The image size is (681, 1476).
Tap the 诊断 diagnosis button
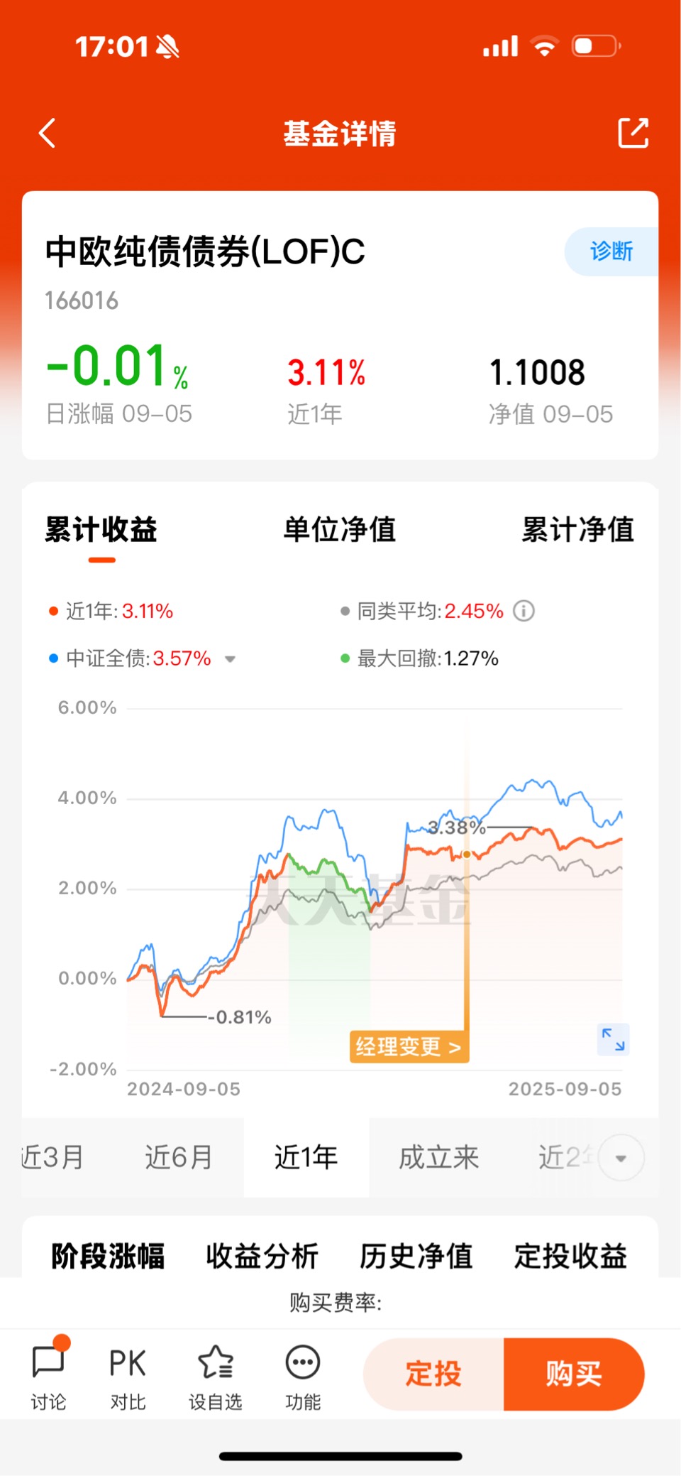pyautogui.click(x=611, y=251)
